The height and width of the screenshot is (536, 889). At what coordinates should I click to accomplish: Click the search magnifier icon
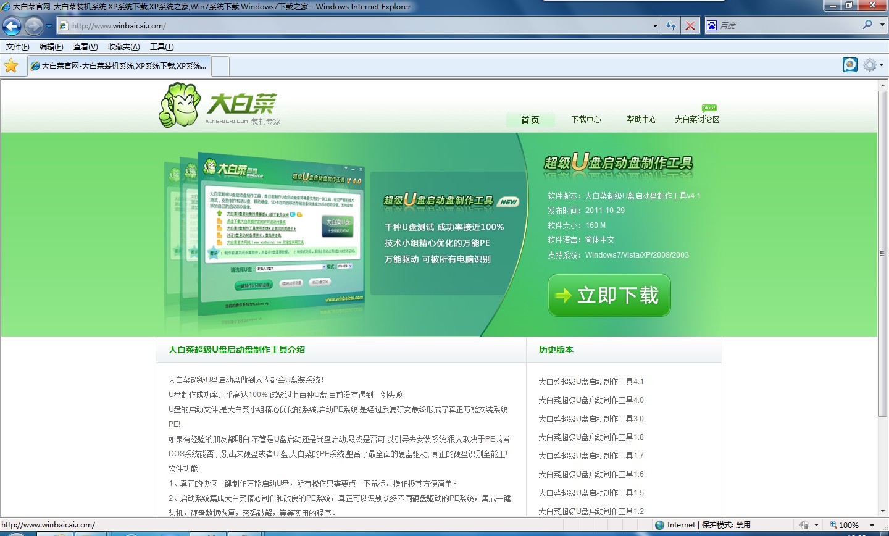click(867, 25)
